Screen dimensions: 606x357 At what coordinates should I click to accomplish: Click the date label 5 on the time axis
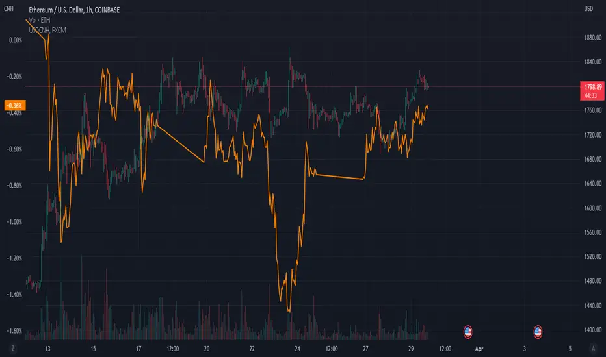(570, 349)
